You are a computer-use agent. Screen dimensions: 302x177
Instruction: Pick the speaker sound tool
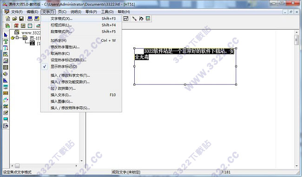click(x=6, y=74)
